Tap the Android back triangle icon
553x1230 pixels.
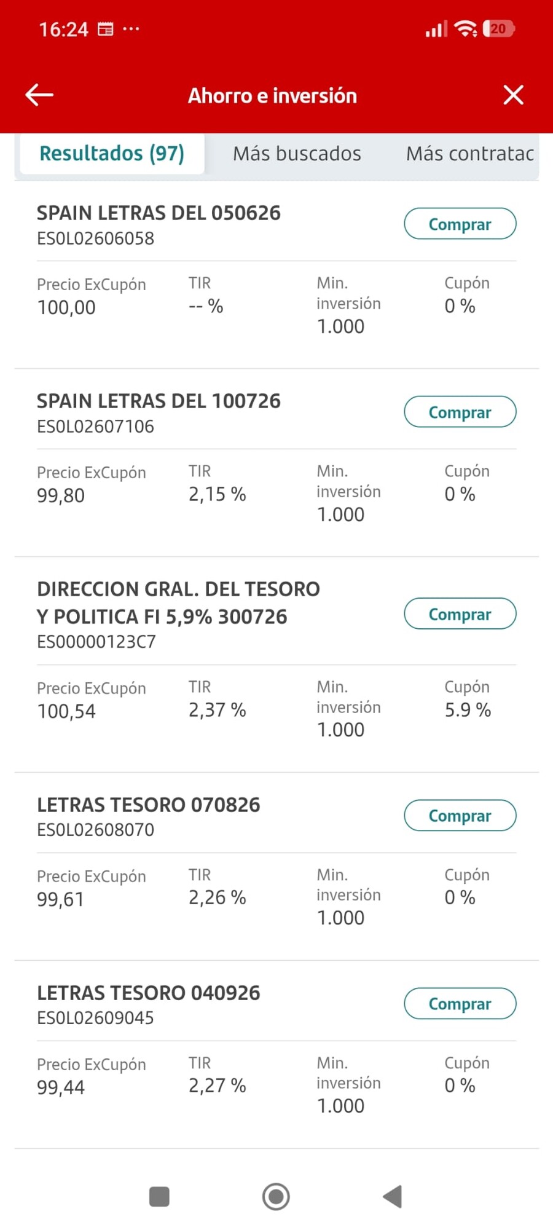point(392,1197)
